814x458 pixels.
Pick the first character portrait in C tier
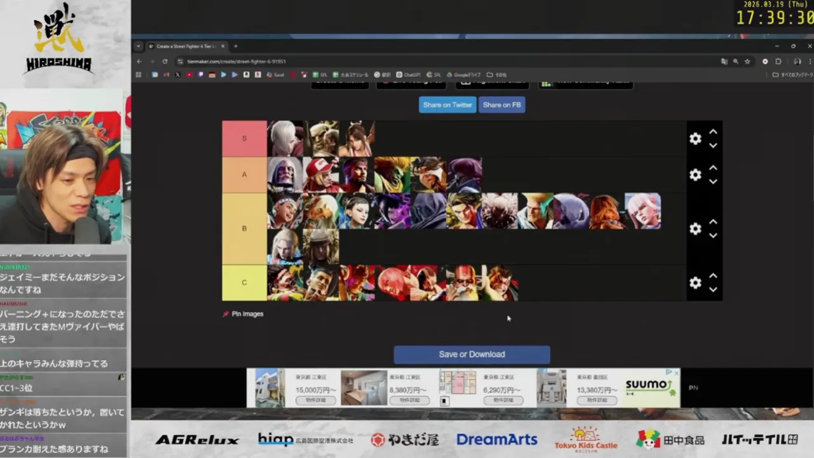point(285,283)
